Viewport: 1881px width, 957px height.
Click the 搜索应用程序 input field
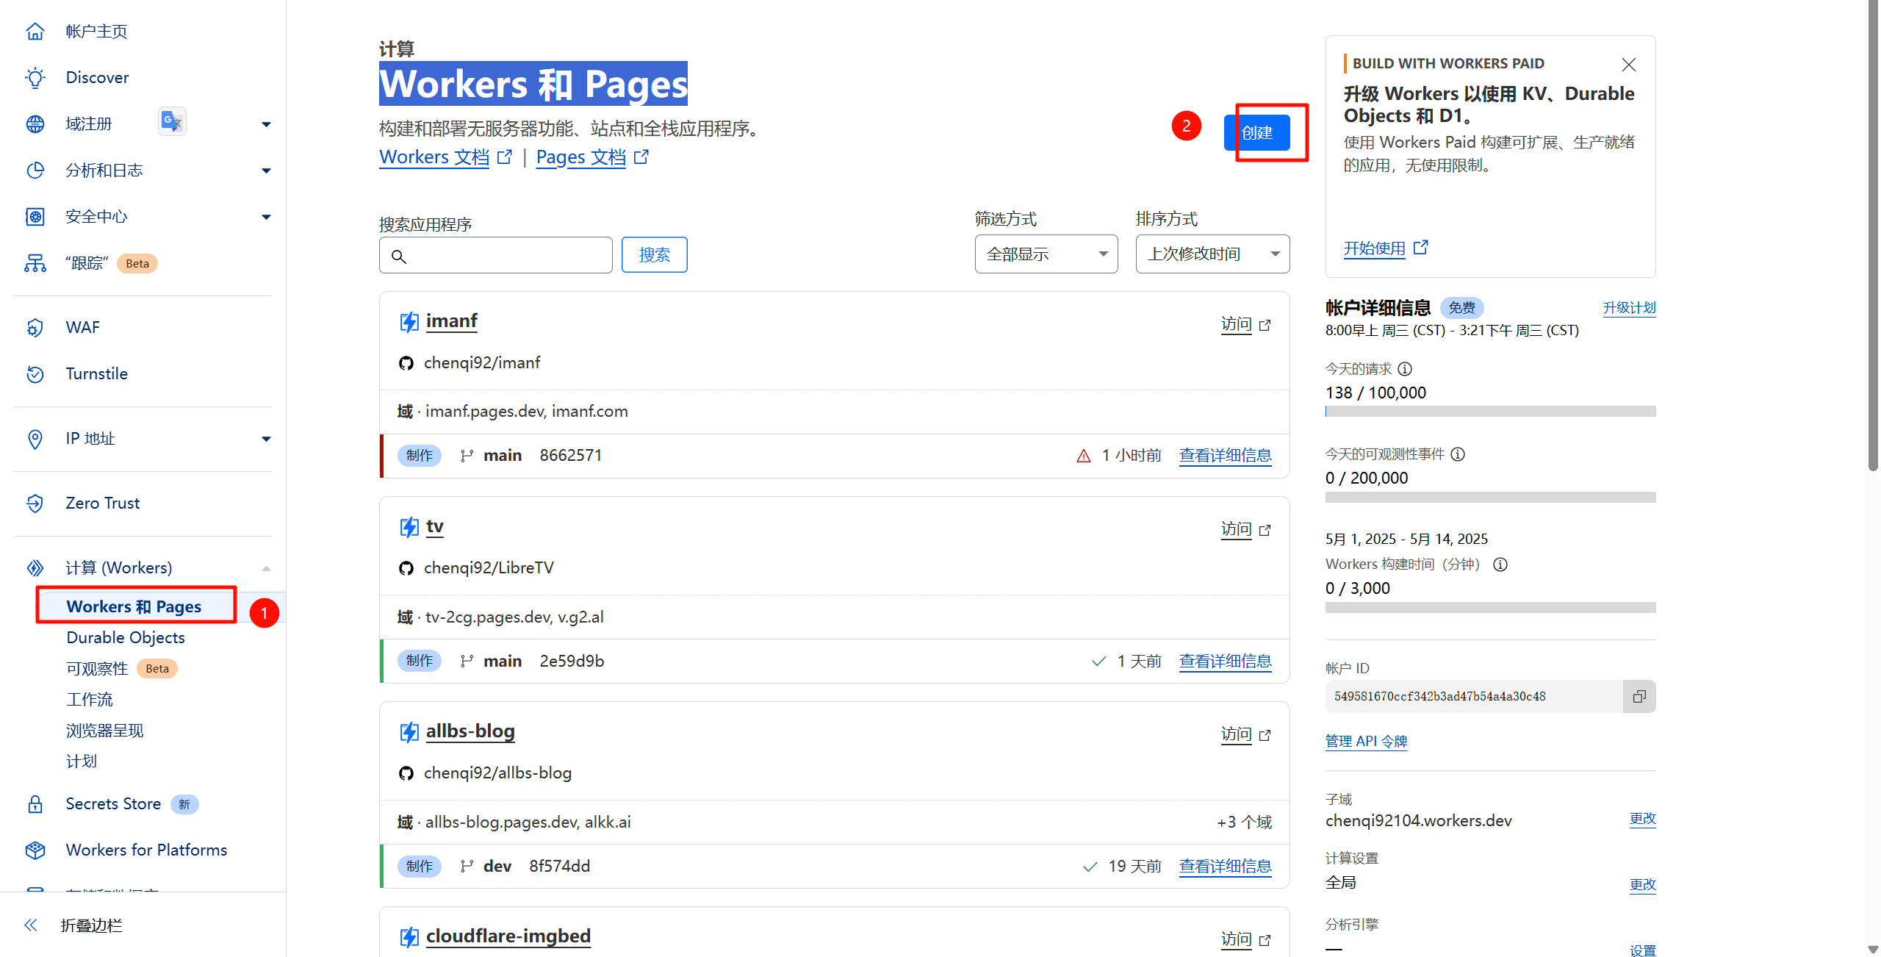pos(495,255)
